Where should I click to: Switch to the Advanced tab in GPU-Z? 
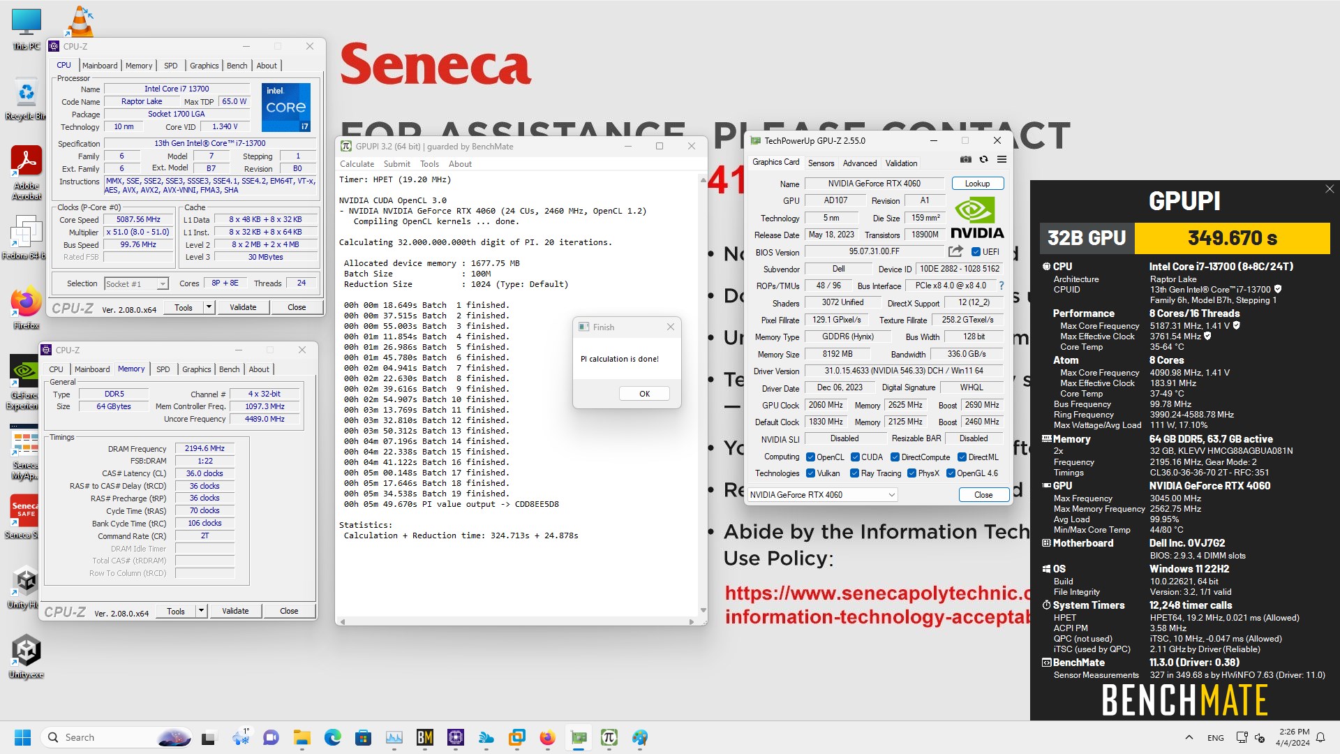(860, 163)
